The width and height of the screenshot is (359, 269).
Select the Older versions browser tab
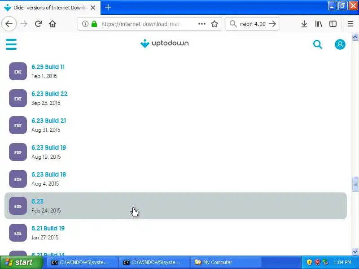click(x=50, y=8)
